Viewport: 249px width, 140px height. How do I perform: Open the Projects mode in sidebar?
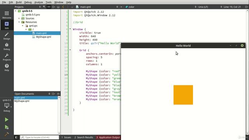pos(7,57)
